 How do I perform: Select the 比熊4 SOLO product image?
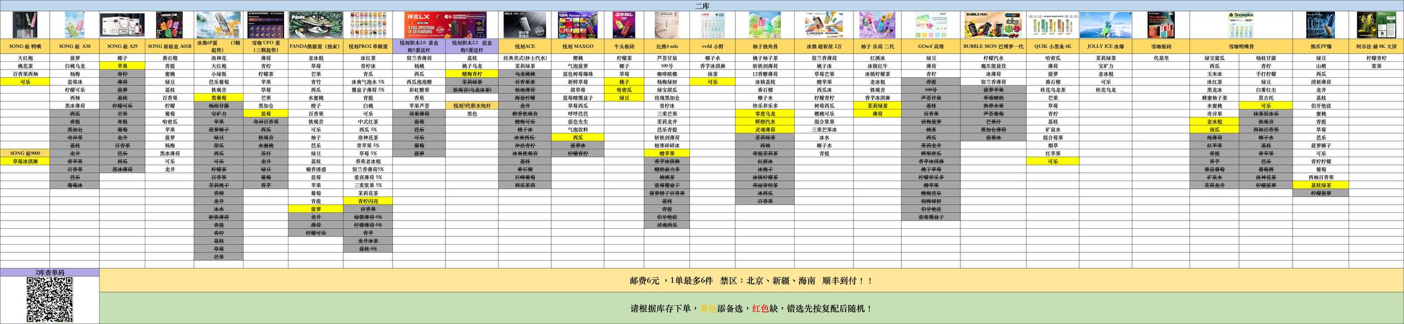click(x=666, y=25)
